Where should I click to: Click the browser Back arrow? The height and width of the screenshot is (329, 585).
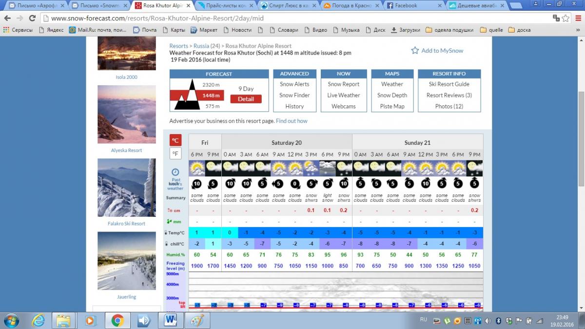coord(7,18)
